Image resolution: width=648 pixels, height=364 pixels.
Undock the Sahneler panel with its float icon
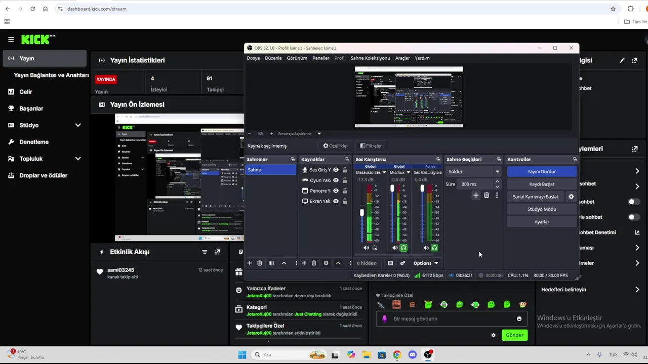(293, 159)
